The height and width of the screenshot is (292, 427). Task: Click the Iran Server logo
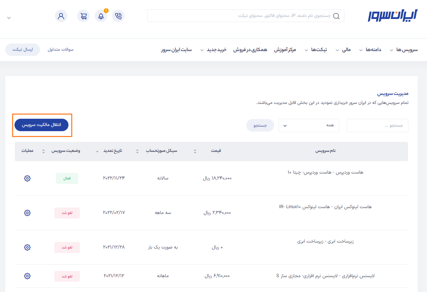tap(392, 16)
